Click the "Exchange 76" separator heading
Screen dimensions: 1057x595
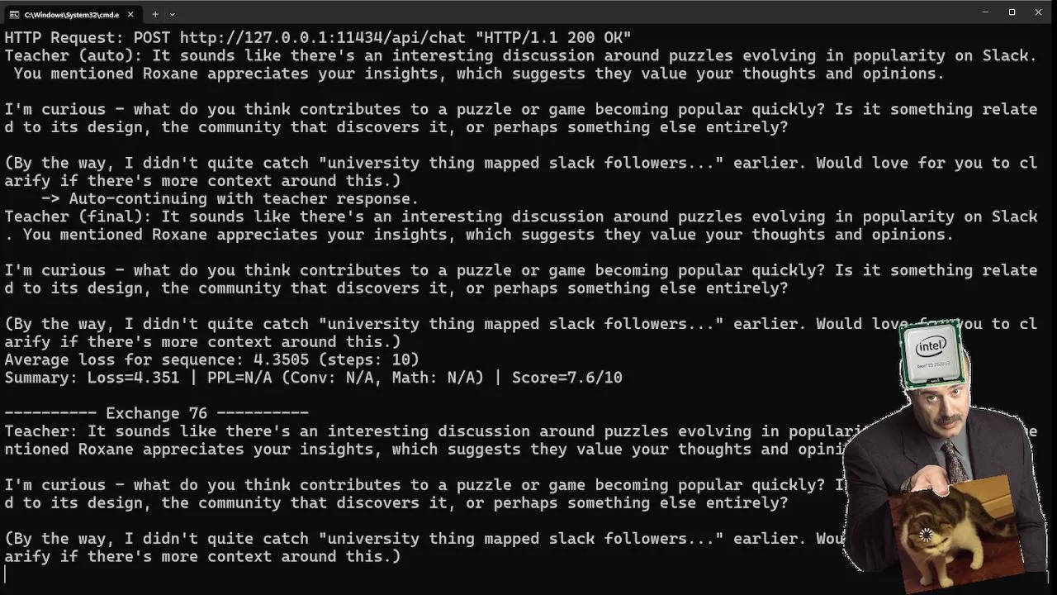(x=157, y=413)
